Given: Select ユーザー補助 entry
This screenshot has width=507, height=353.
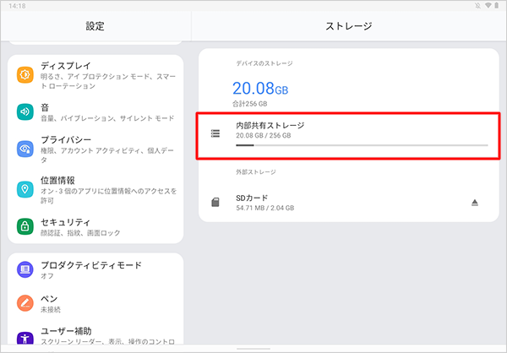Looking at the screenshot, I should [x=95, y=336].
